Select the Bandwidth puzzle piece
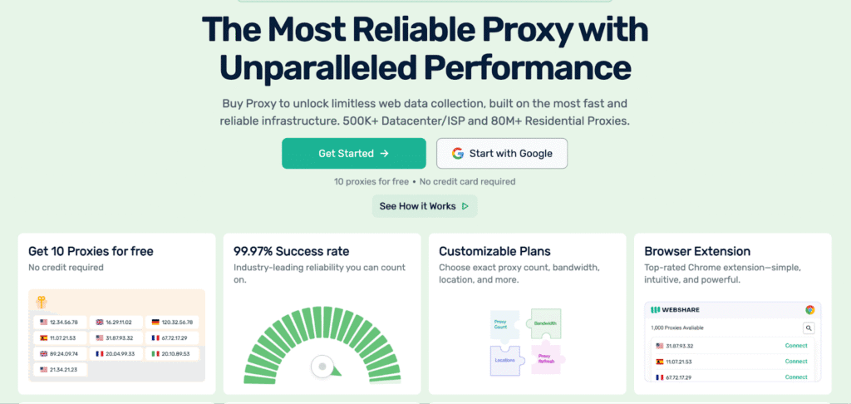The height and width of the screenshot is (404, 851). point(545,323)
